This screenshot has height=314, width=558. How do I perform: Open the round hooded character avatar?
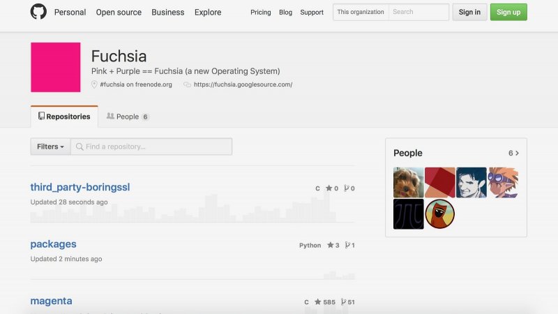pyautogui.click(x=440, y=214)
